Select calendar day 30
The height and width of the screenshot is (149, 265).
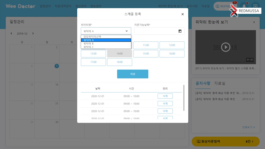[x=57, y=122]
